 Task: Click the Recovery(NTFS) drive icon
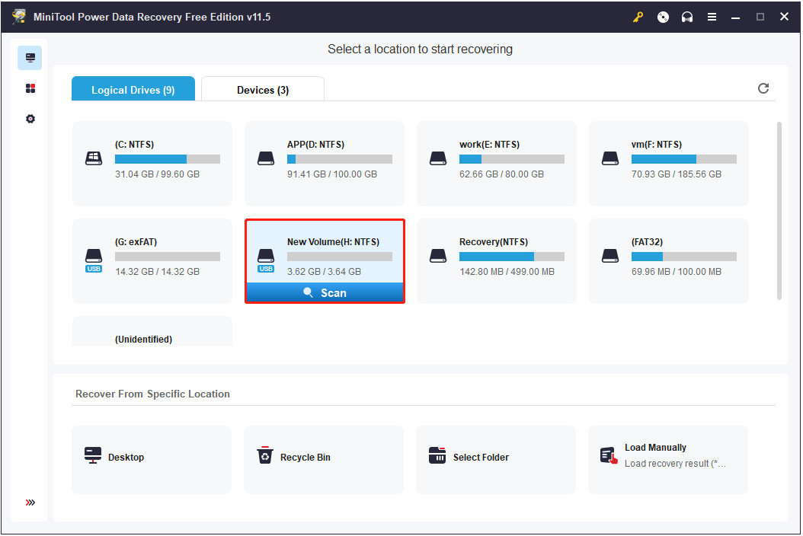tap(438, 256)
